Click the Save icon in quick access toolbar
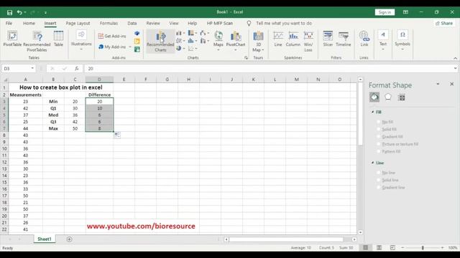The image size is (460, 258). tap(9, 12)
